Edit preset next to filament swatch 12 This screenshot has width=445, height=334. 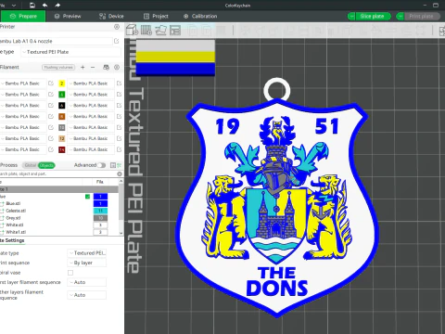point(119,138)
